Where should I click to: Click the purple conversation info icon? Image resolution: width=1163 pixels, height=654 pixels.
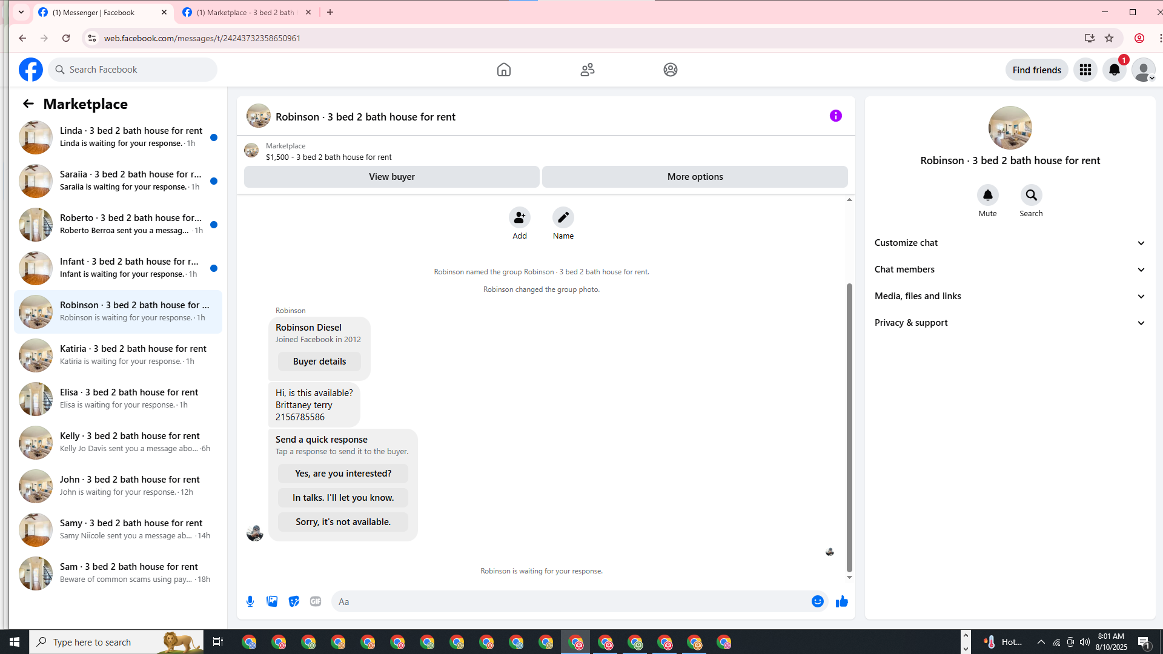point(835,116)
